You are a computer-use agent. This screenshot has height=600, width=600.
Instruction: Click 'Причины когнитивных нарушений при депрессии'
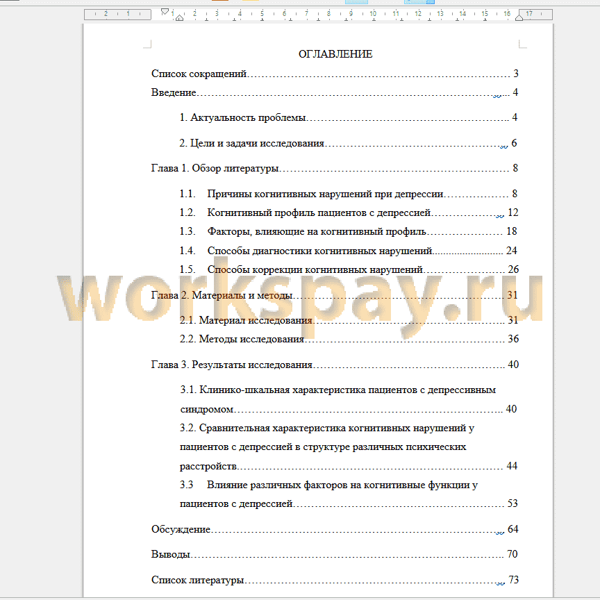point(325,194)
